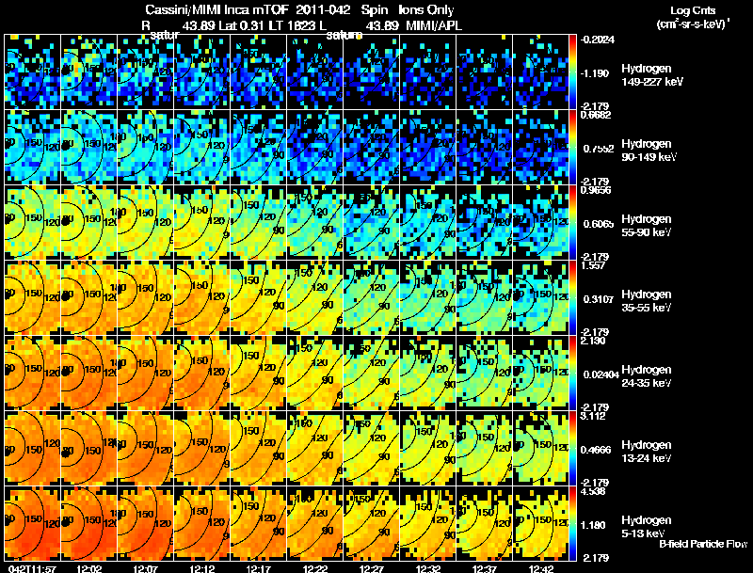Select the 'Lat 0.31' value in the header
The image size is (753, 573).
pos(242,26)
